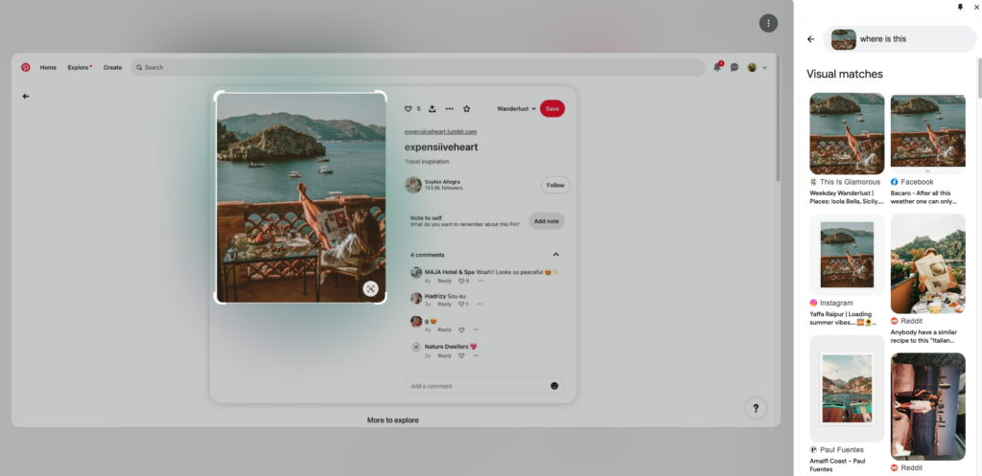
Task: Click the 'Visual matches' heading
Action: click(x=844, y=74)
